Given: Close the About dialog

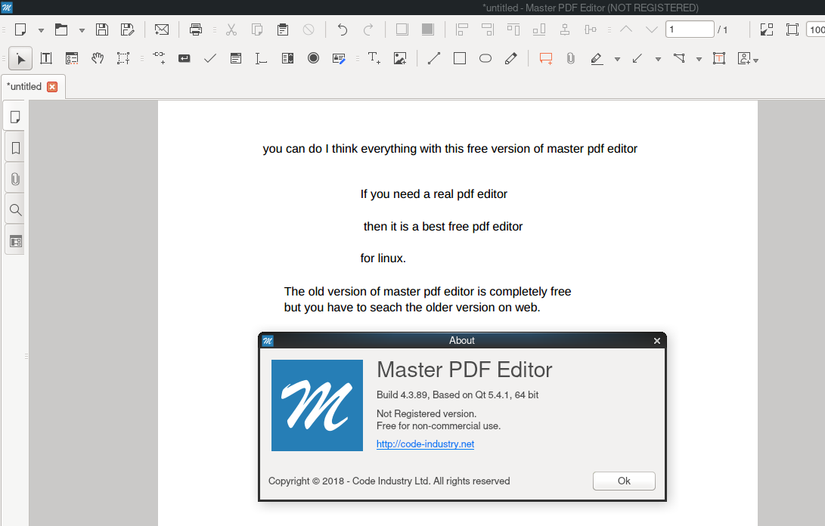Looking at the screenshot, I should pyautogui.click(x=656, y=341).
